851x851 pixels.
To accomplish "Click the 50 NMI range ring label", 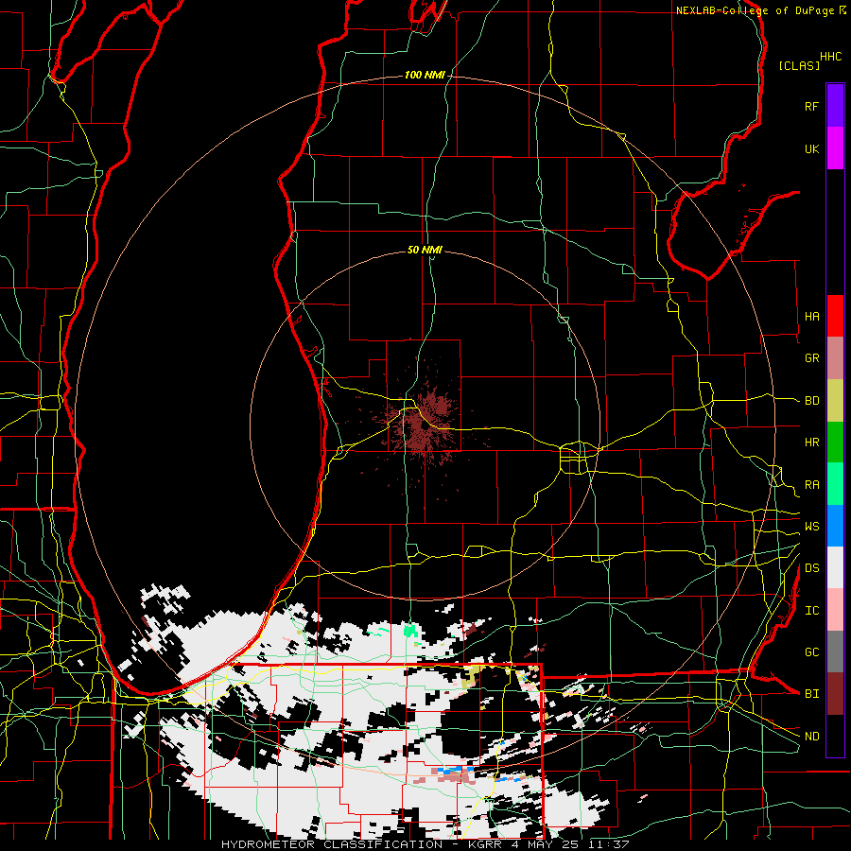I will [425, 250].
